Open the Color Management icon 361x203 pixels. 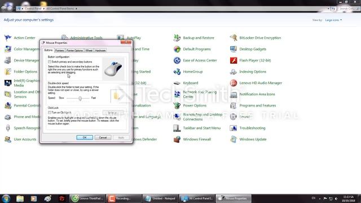click(8, 49)
